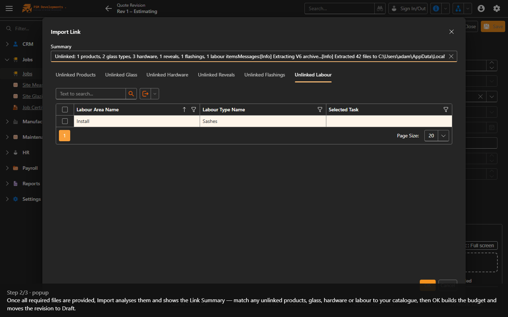Expand the Settings tree node

click(x=7, y=199)
